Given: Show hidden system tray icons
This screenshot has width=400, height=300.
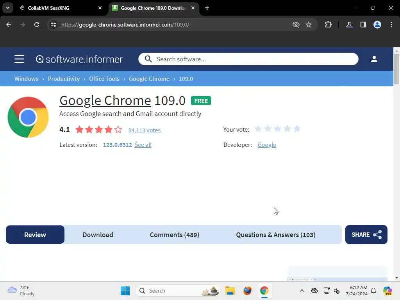Looking at the screenshot, I should click(x=302, y=291).
